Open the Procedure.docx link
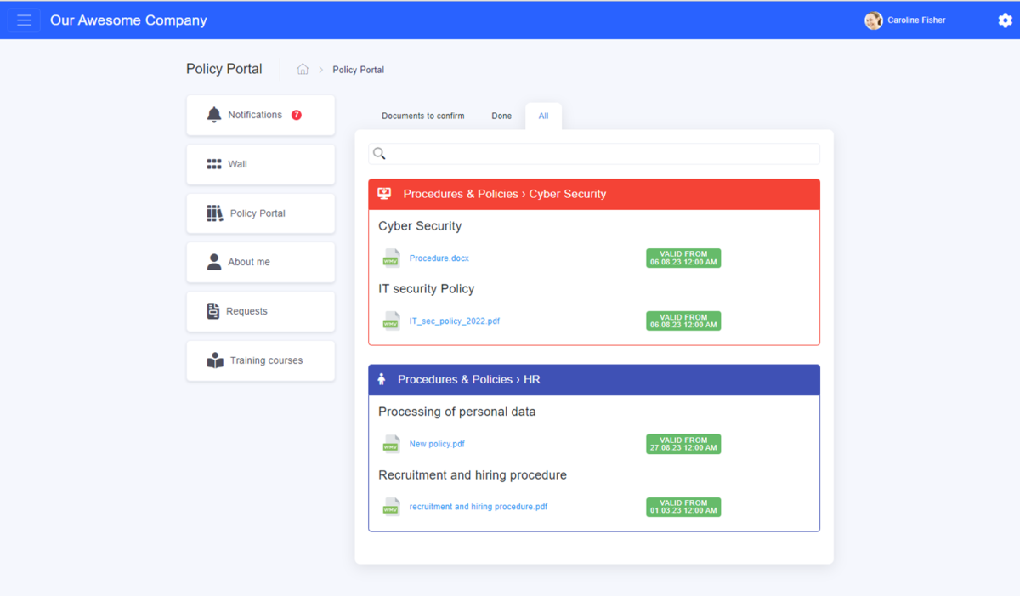Image resolution: width=1020 pixels, height=596 pixels. (x=439, y=258)
